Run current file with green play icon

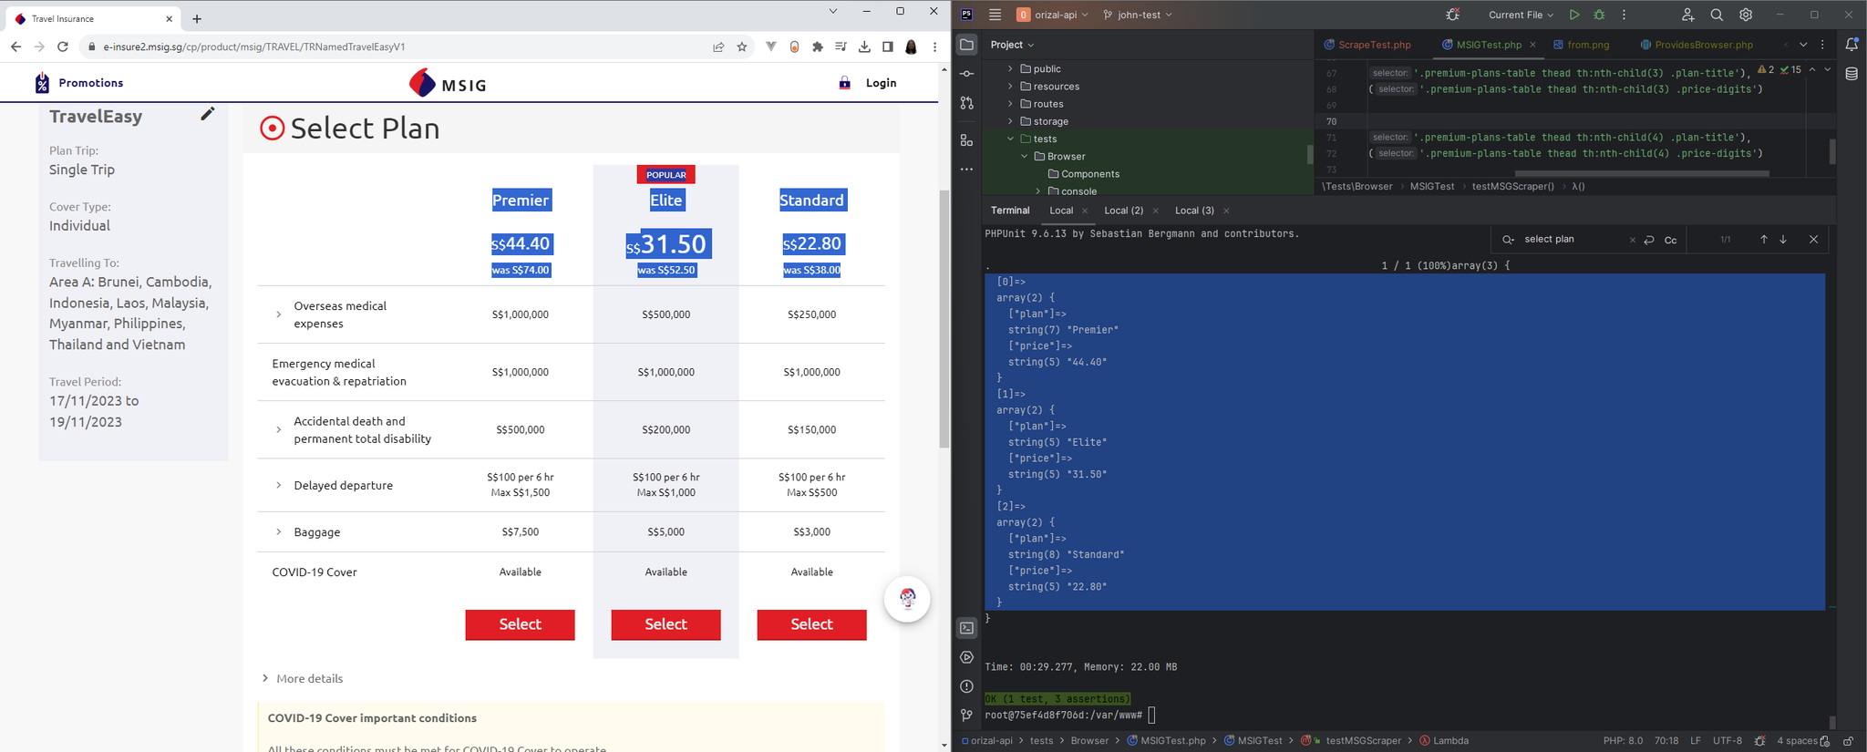1574,15
